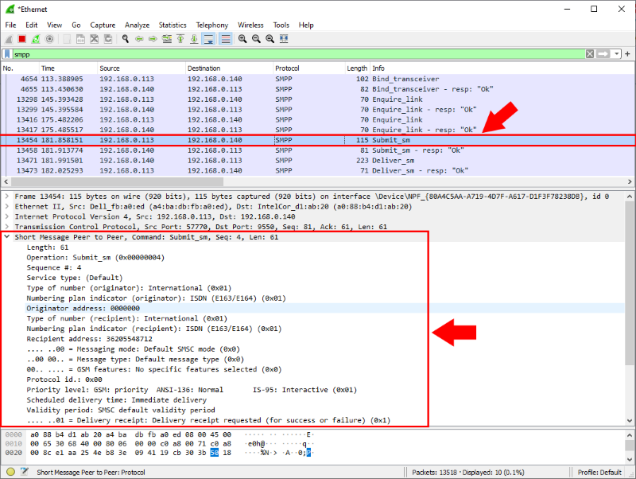The width and height of the screenshot is (636, 479).
Task: Click highlighted hex byte 50 in bytes pane
Action: tap(214, 453)
